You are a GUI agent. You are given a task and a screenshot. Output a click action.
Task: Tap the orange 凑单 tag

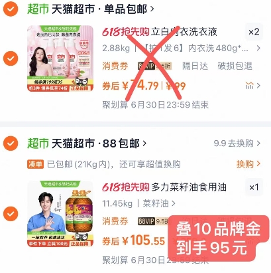click(x=35, y=164)
